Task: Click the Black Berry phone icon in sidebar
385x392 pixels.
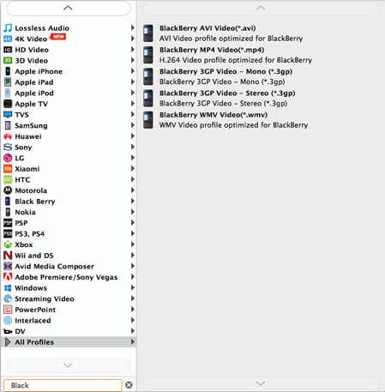Action: pos(8,202)
